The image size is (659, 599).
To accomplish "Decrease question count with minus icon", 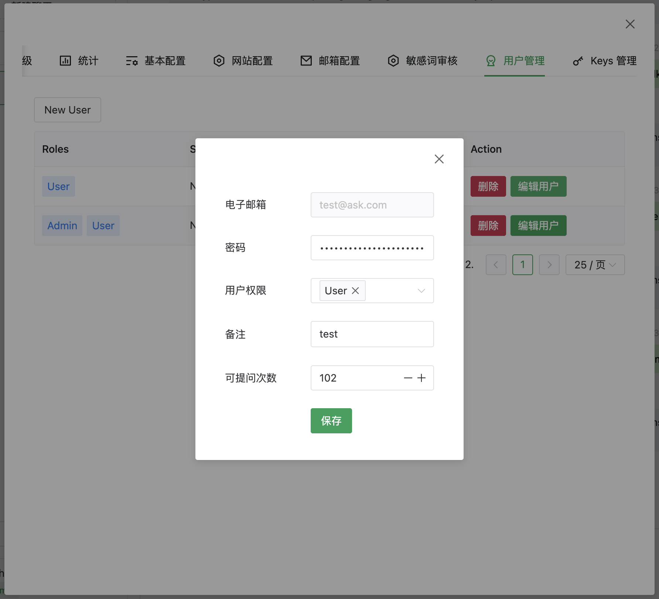I will point(408,378).
